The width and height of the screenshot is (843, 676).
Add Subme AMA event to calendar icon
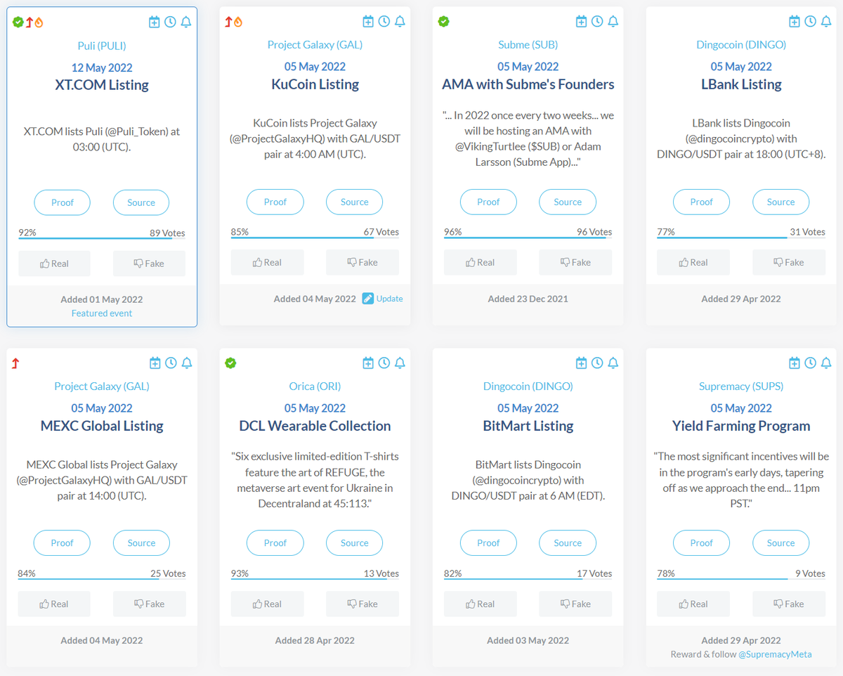tap(581, 22)
